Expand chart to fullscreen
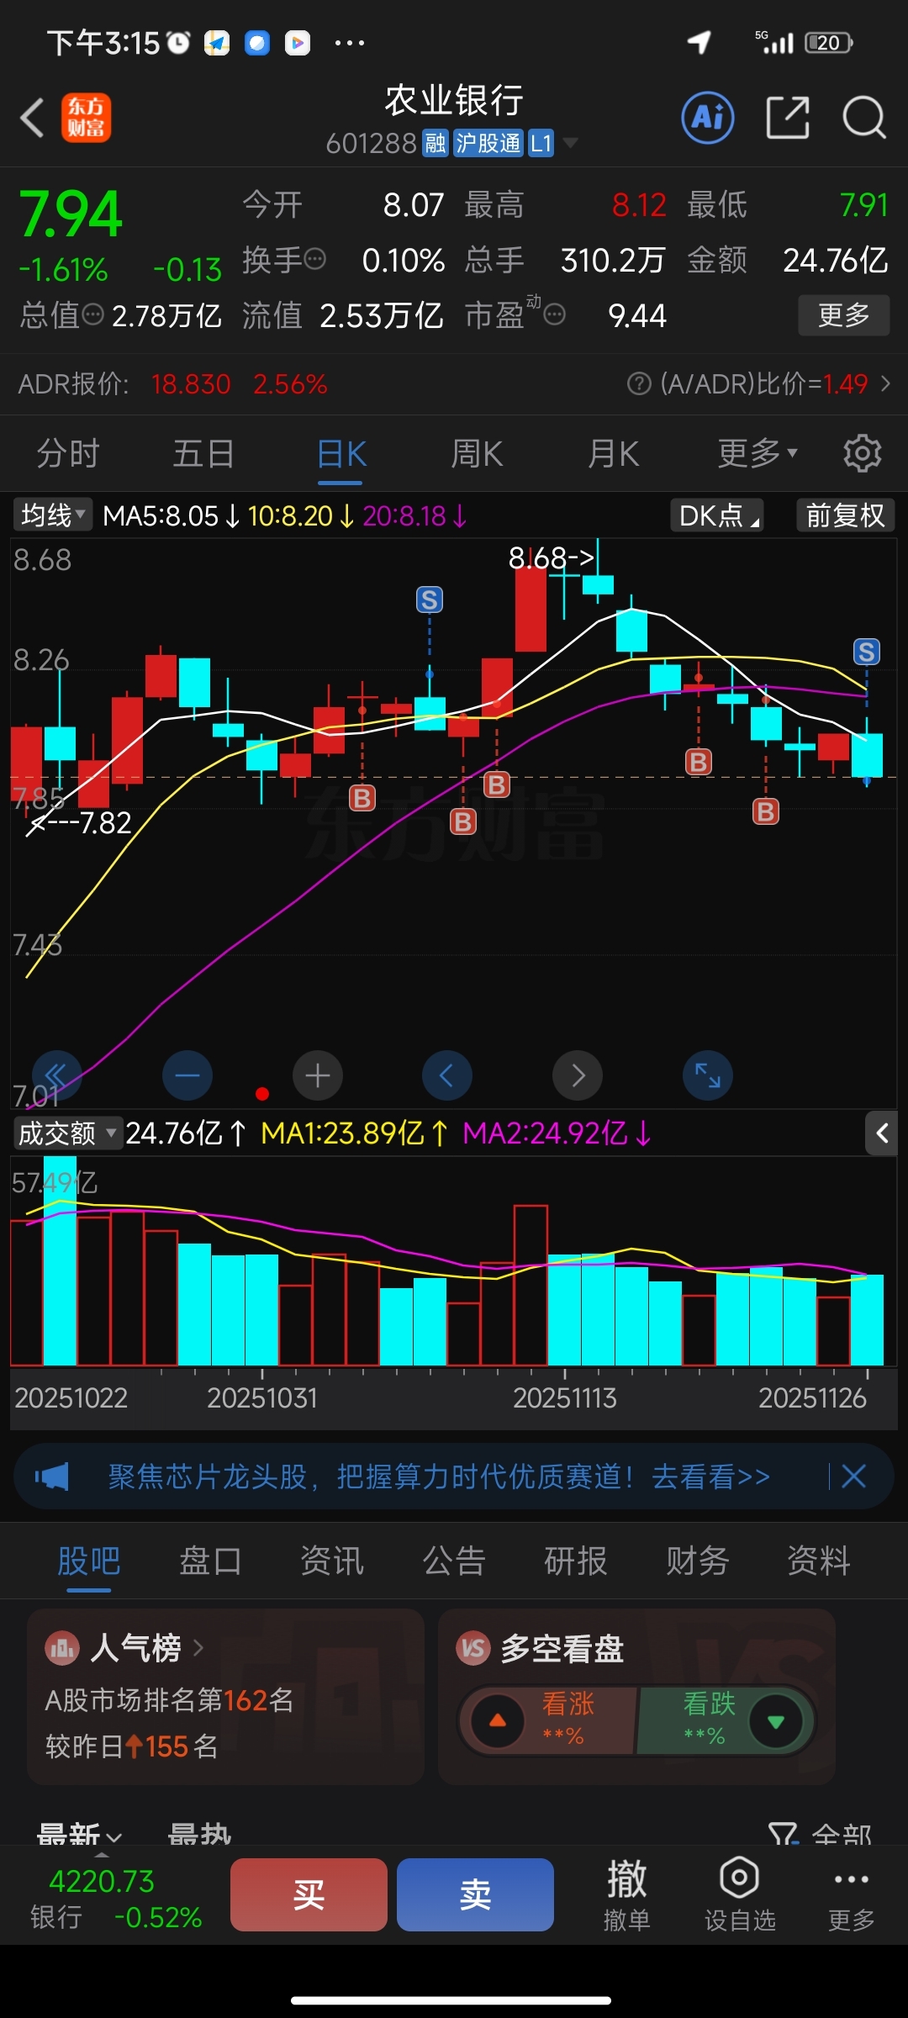This screenshot has height=2018, width=908. (707, 1075)
